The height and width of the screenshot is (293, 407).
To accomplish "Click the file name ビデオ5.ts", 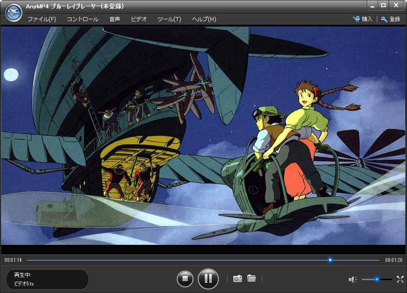I will [x=24, y=284].
